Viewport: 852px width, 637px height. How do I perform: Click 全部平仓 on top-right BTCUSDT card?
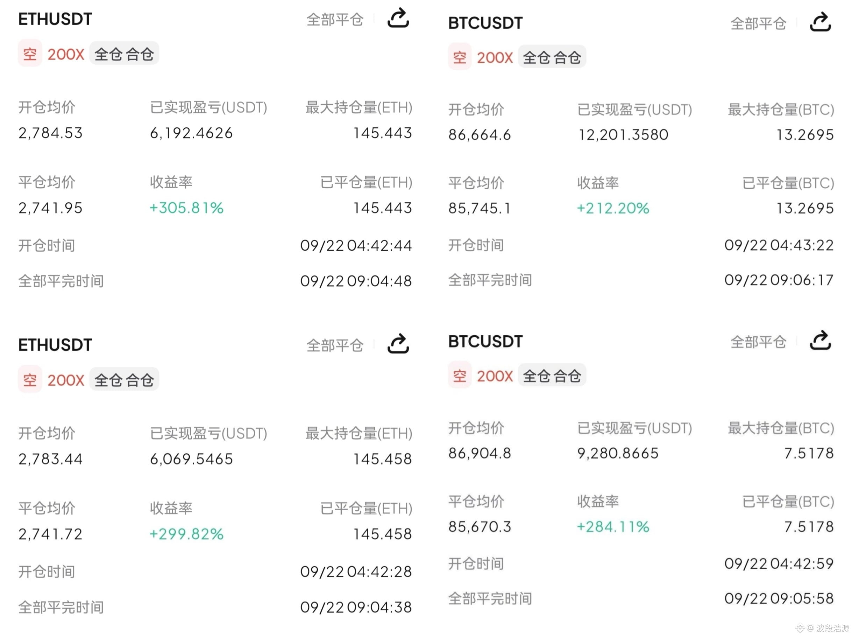tap(758, 23)
